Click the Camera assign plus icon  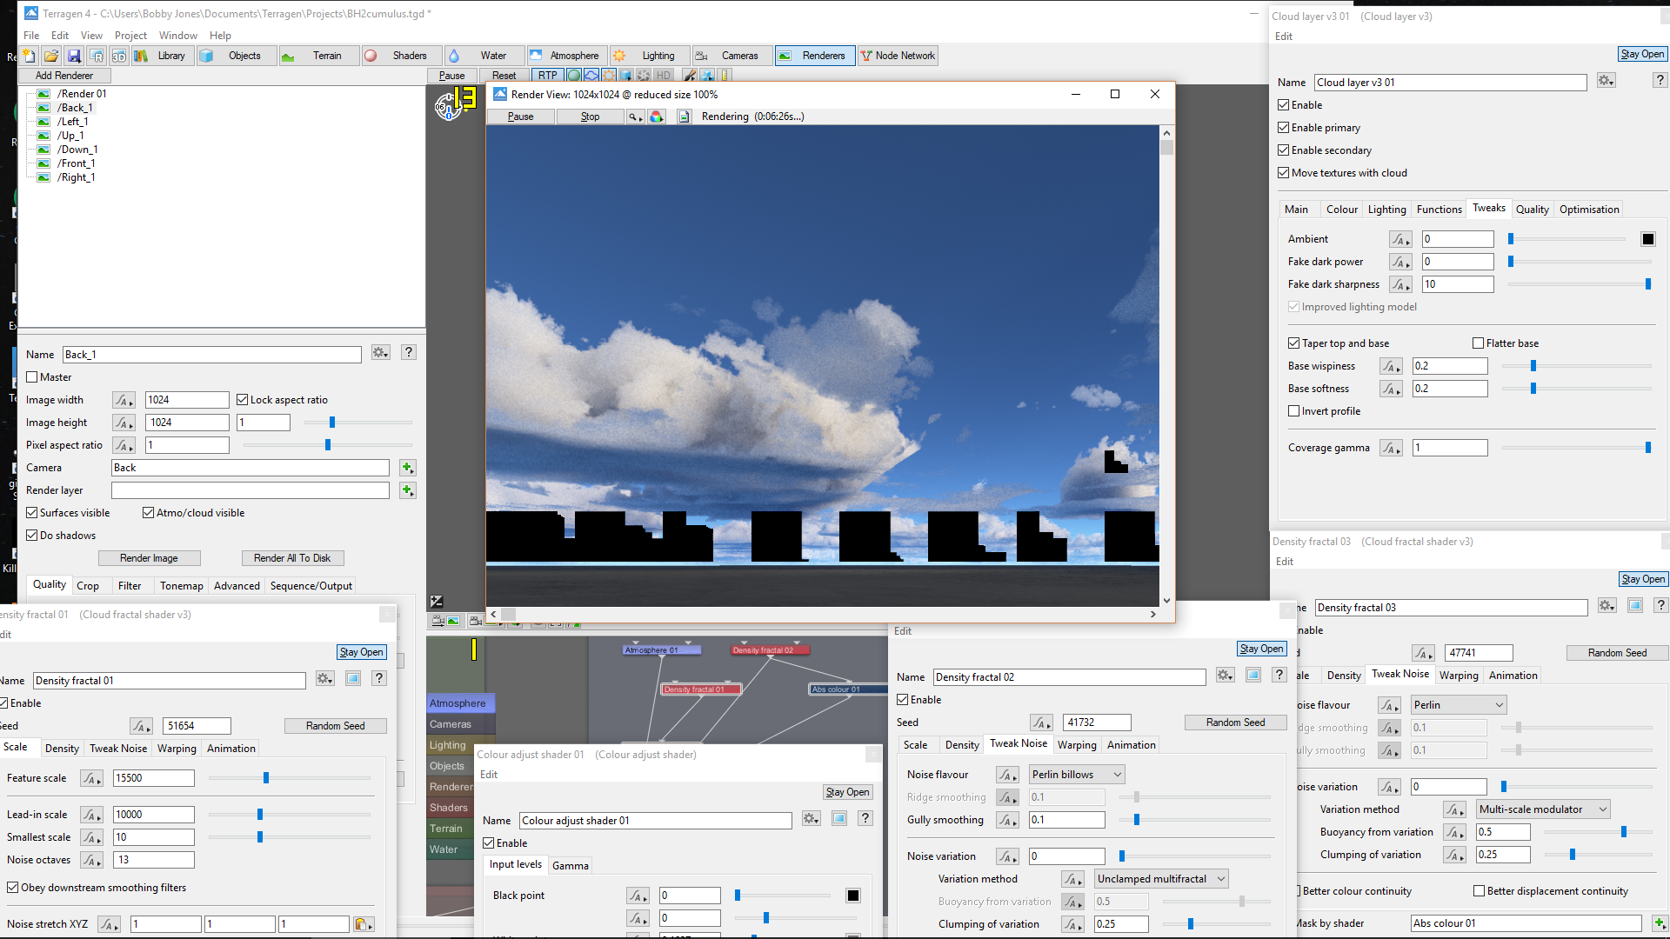(407, 468)
